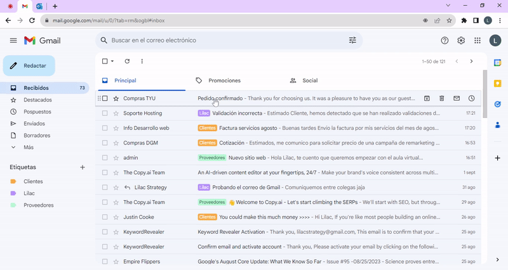The width and height of the screenshot is (508, 270).
Task: Hide the side panel with the bottom chevron
Action: pos(497,260)
